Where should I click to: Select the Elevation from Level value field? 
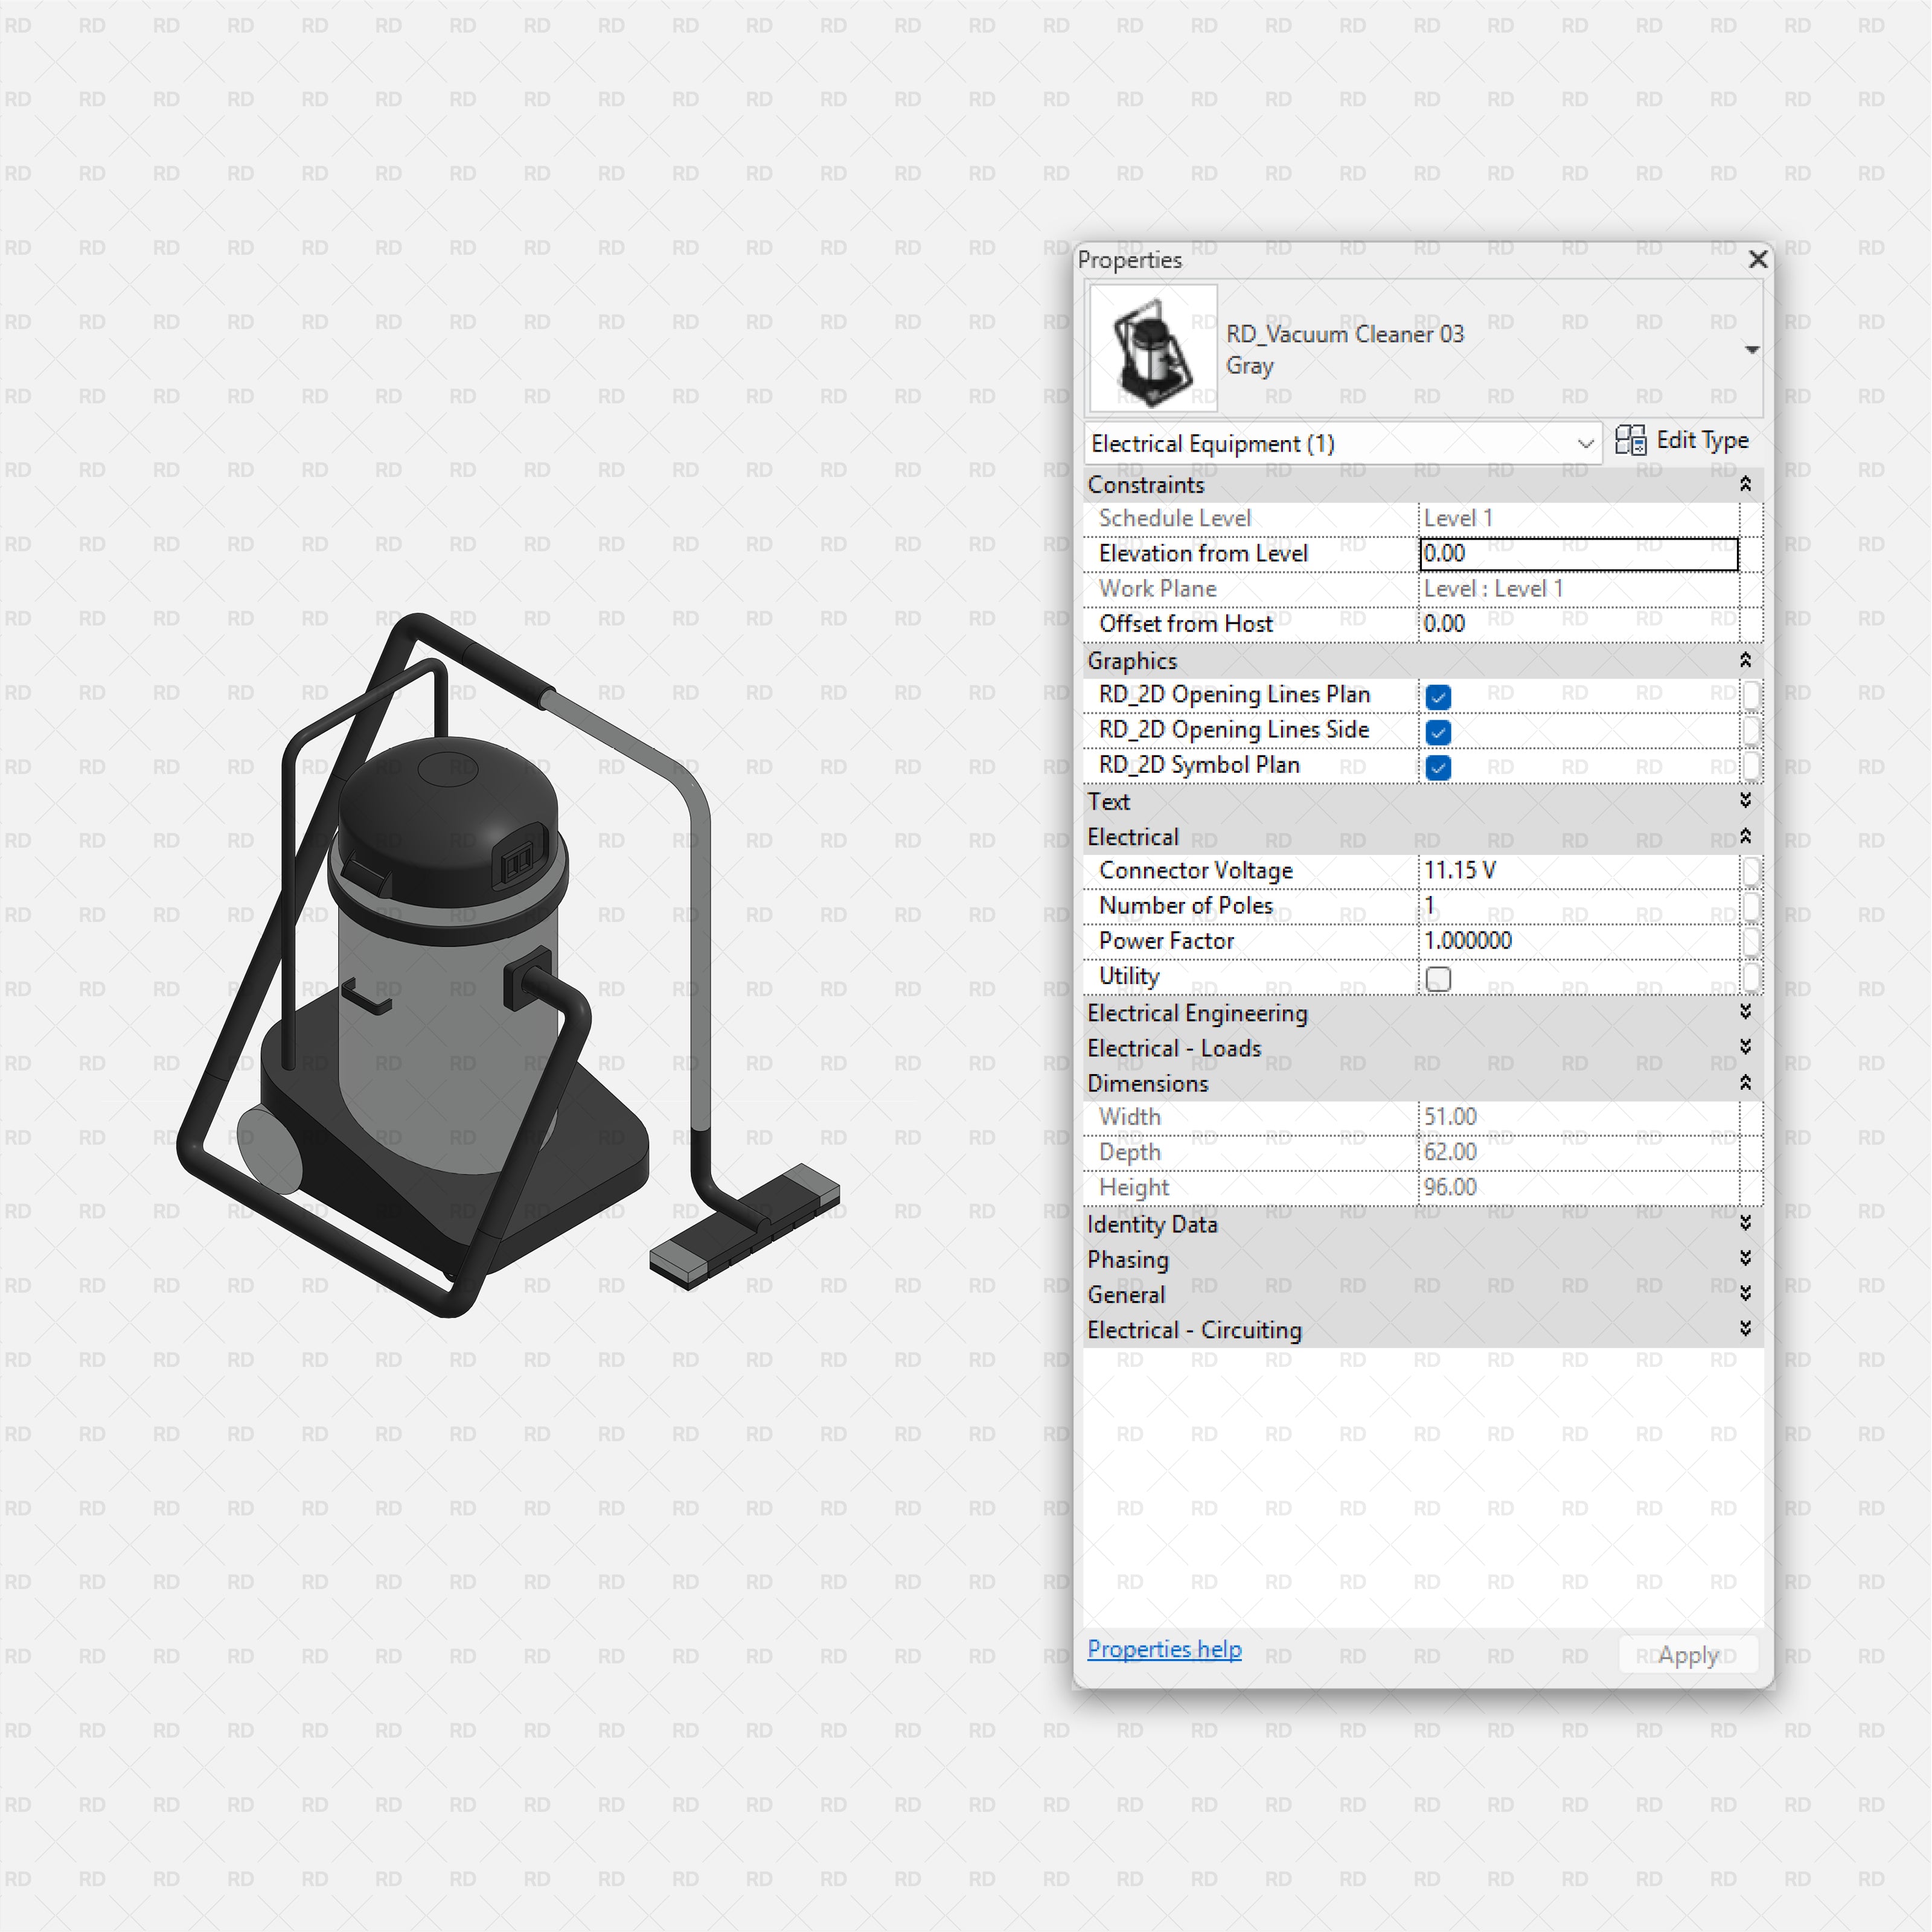pyautogui.click(x=1578, y=553)
